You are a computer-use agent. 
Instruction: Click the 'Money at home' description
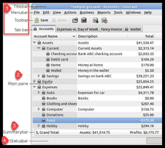tap(90, 65)
